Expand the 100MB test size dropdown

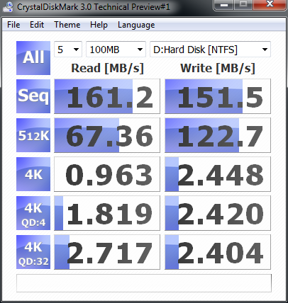click(x=116, y=50)
